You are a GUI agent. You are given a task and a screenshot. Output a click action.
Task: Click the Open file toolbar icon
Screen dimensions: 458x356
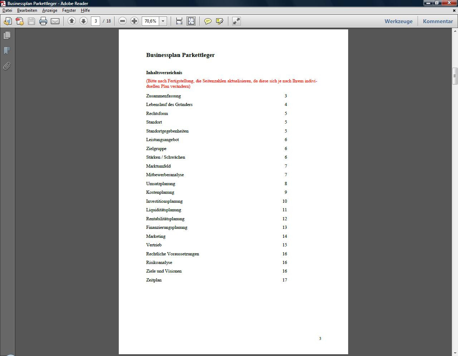coord(8,21)
